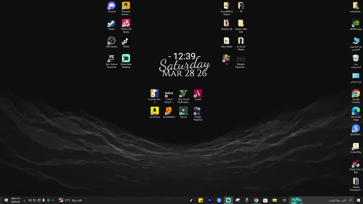Screen dimensions: 363x204
Task: Click the Call of Duty shortcut
Action: click(169, 97)
